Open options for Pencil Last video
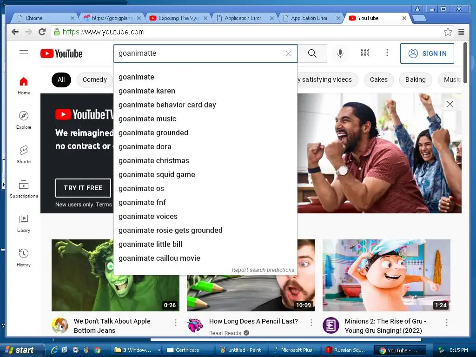 click(311, 323)
